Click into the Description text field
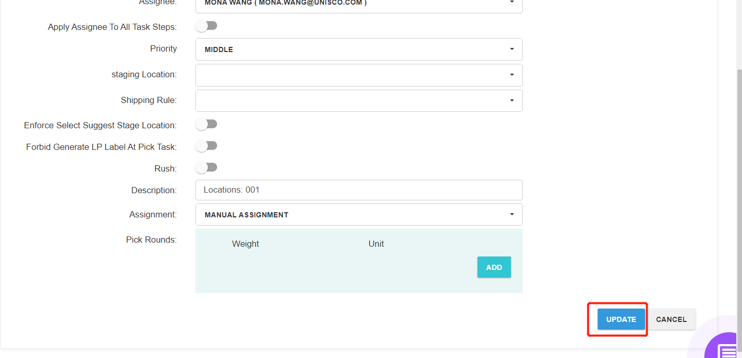The image size is (742, 358). point(359,190)
